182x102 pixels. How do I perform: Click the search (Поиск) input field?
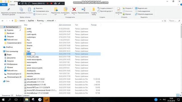click(174, 21)
